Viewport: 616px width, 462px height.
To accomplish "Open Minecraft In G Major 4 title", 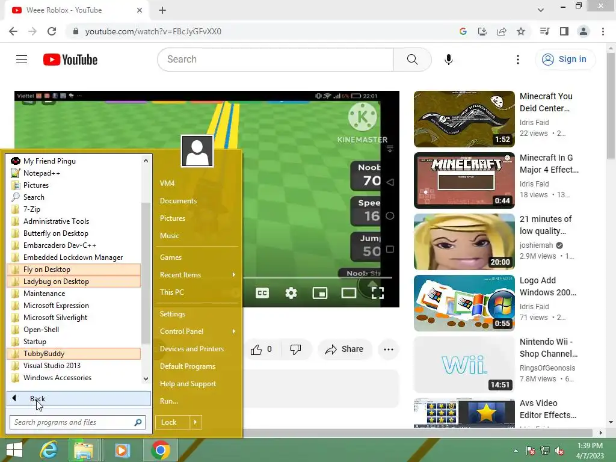I will click(549, 164).
